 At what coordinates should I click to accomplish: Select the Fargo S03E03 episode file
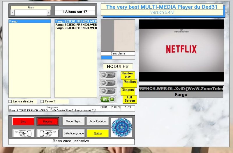76,28
